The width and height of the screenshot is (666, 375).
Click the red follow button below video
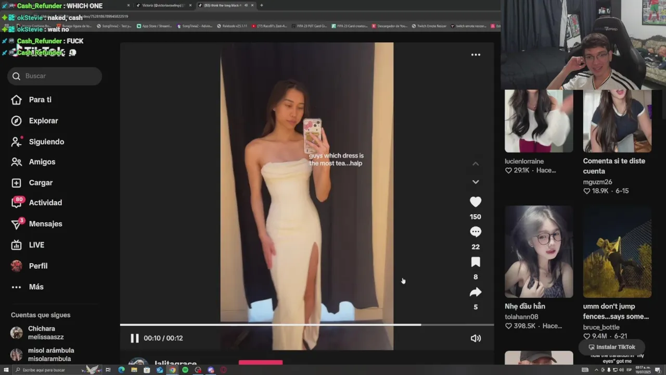(261, 362)
